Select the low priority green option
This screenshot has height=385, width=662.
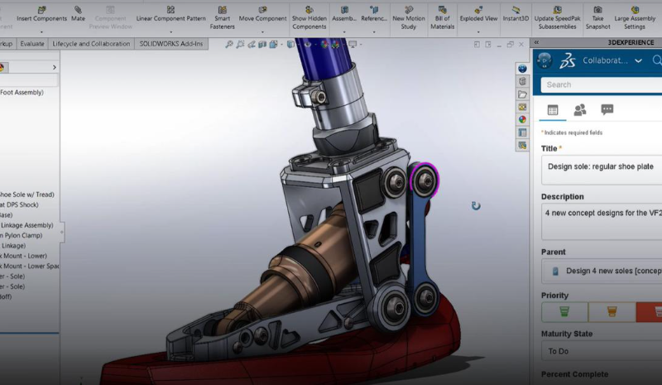(564, 312)
